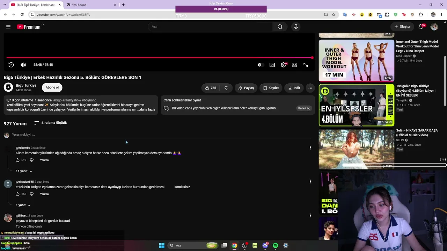Replay the video with the replay button
Image resolution: width=447 pixels, height=251 pixels.
click(11, 65)
